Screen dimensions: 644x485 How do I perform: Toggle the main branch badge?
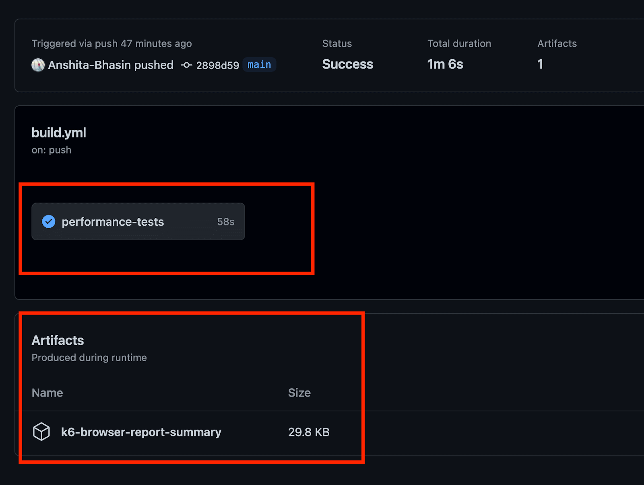click(259, 65)
